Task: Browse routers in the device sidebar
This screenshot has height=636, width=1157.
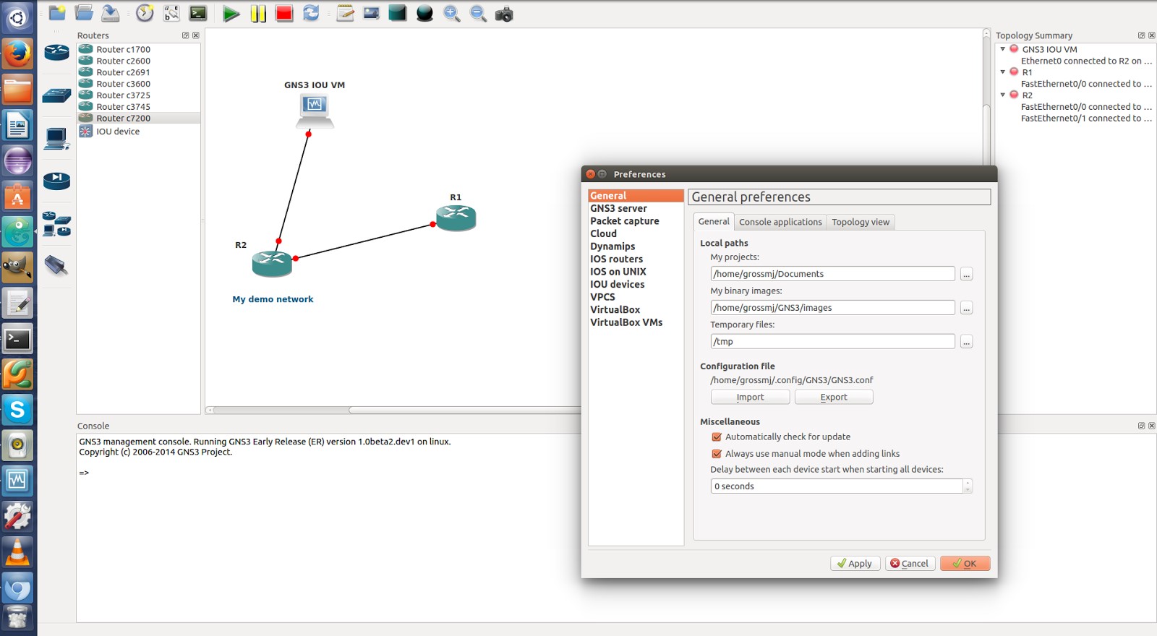Action: tap(56, 52)
